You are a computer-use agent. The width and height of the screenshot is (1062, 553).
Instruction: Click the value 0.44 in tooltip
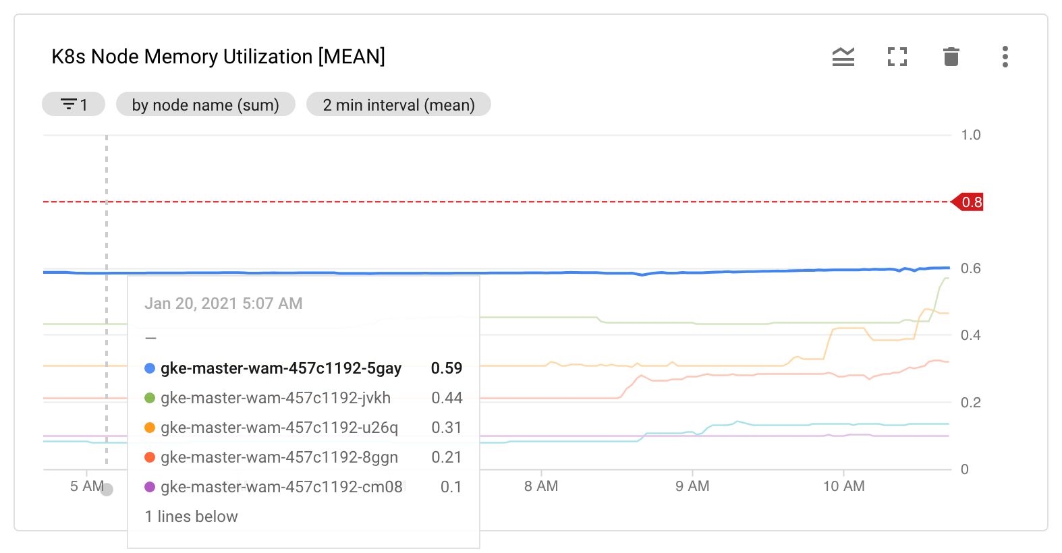(447, 398)
